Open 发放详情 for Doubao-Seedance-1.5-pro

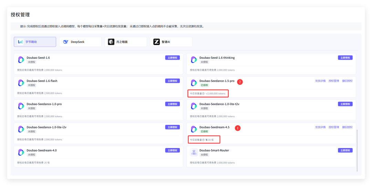(320, 81)
